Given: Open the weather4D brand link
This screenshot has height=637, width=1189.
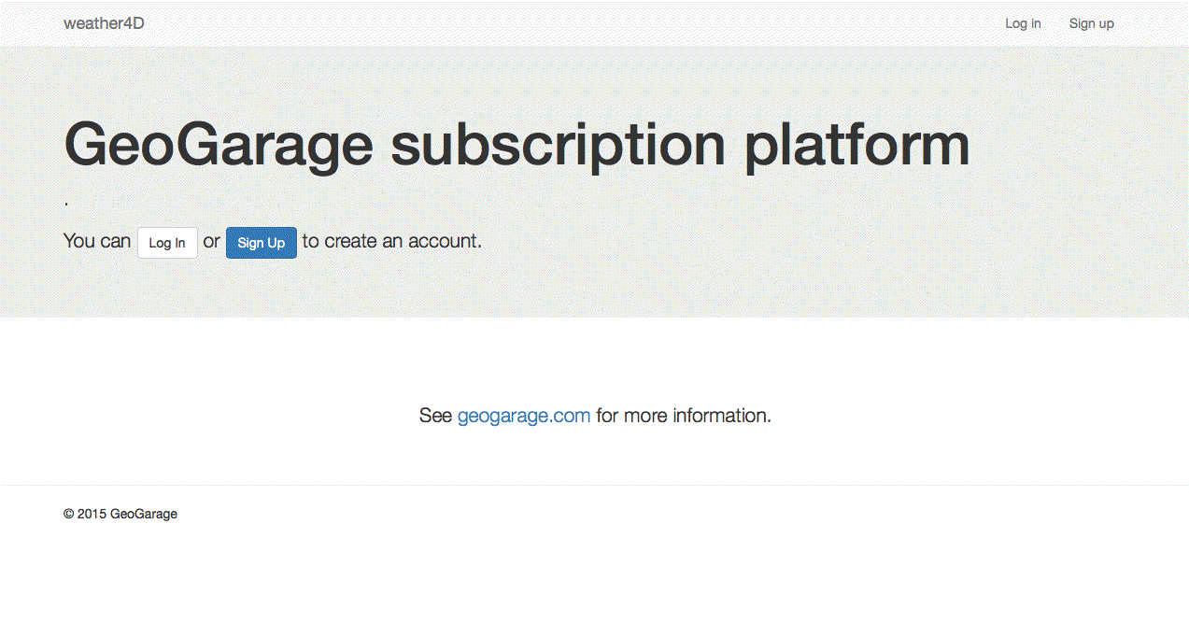Looking at the screenshot, I should [104, 23].
